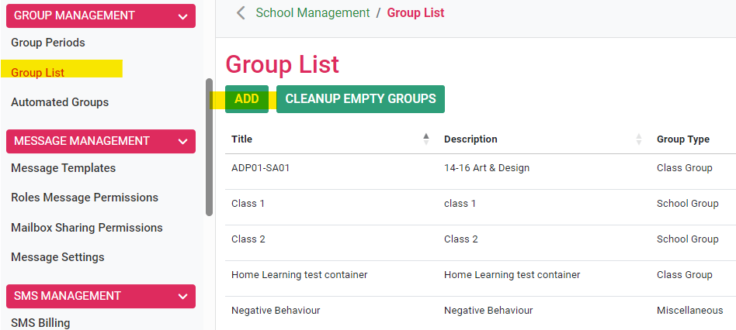Open Group Periods in the sidebar
Screen dimensions: 736x330
pyautogui.click(x=48, y=43)
